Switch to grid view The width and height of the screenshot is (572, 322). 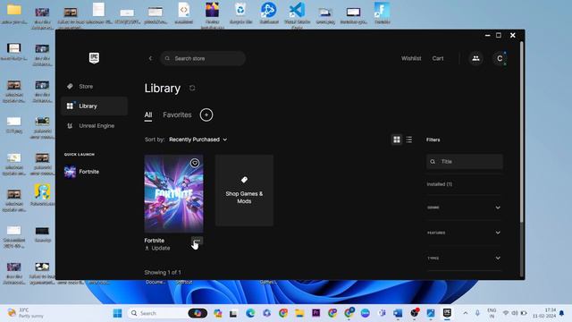397,140
